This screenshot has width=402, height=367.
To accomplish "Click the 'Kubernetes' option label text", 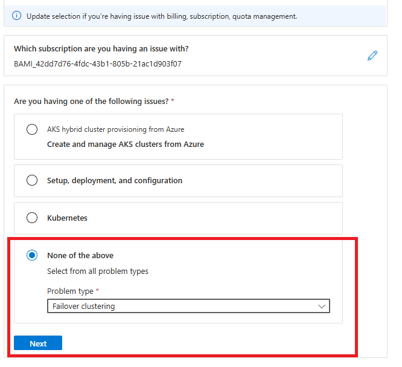I will [67, 218].
